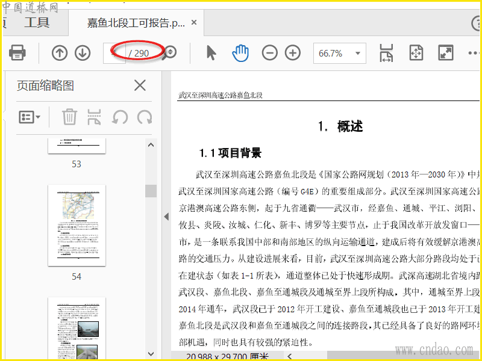The width and height of the screenshot is (482, 361).
Task: Click the print icon in the toolbar
Action: (x=17, y=53)
